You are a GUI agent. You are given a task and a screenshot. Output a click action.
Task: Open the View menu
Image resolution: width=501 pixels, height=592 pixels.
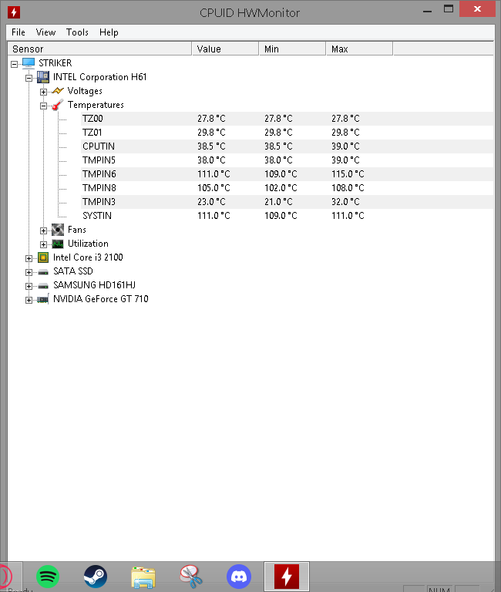click(x=45, y=32)
